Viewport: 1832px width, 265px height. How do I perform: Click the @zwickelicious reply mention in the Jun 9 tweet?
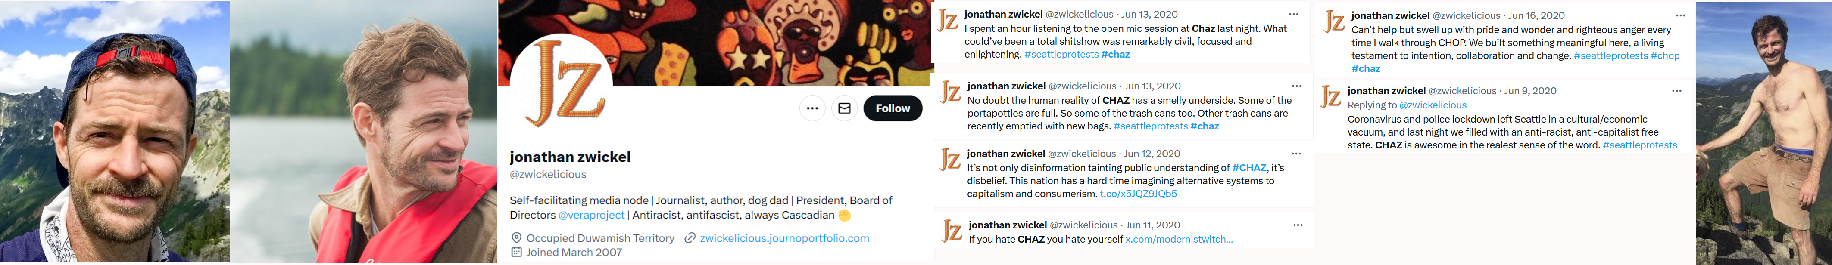pyautogui.click(x=1433, y=105)
